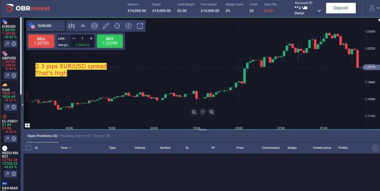Click the Symbol column header
380x191 pixels.
165,148
